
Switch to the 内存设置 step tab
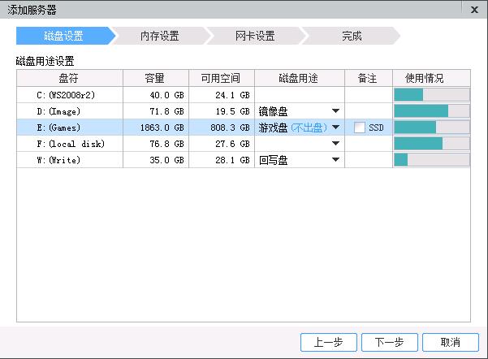159,36
